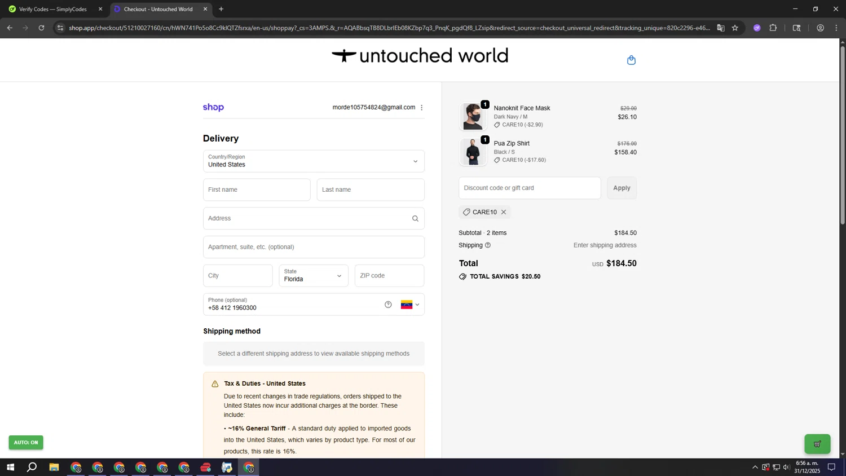Bookmark this page with star icon
The height and width of the screenshot is (476, 846).
click(x=735, y=28)
